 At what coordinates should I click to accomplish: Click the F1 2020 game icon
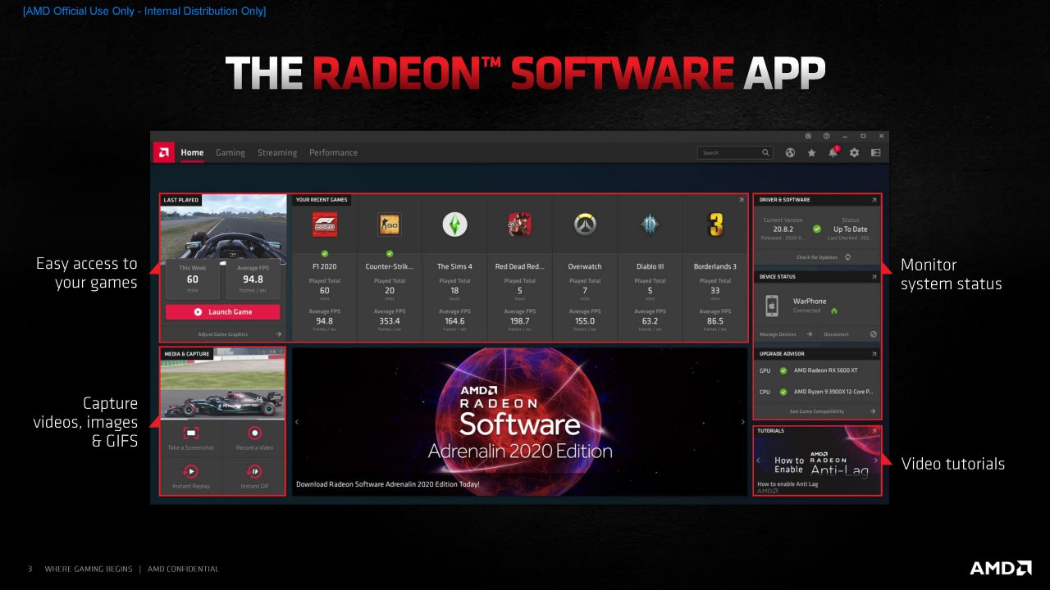[325, 225]
